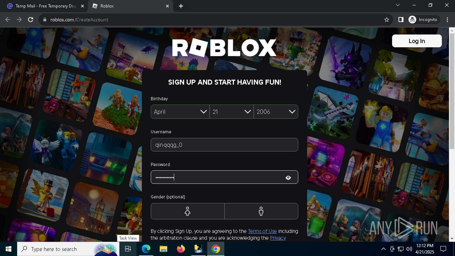Open the birthday year dropdown showing 2006

(x=276, y=112)
